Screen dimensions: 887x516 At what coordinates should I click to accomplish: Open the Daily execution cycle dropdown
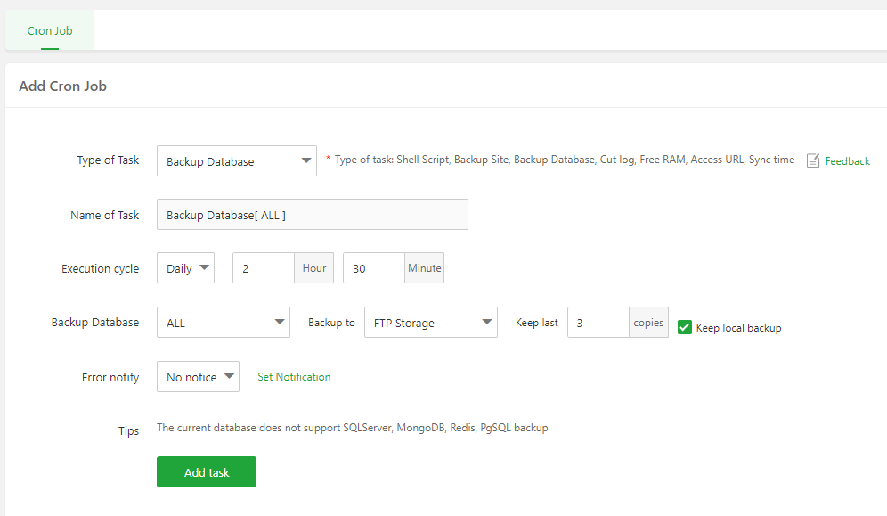[185, 268]
